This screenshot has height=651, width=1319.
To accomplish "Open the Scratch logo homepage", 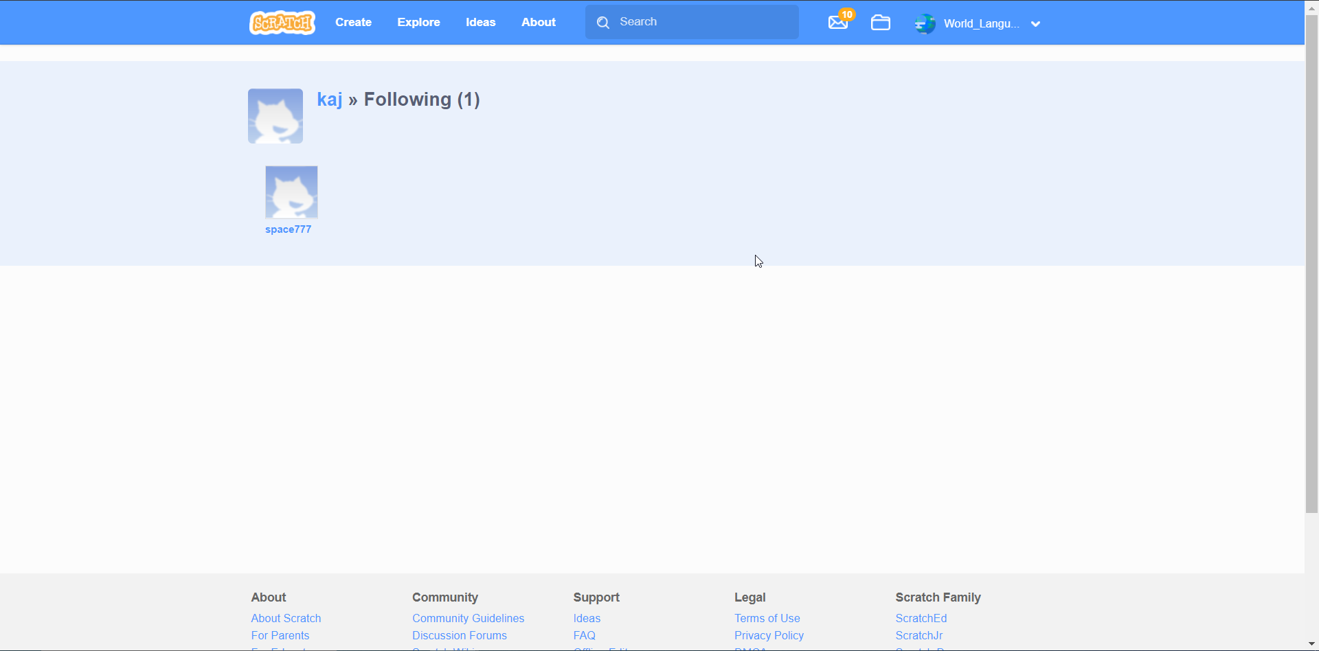I will [282, 22].
